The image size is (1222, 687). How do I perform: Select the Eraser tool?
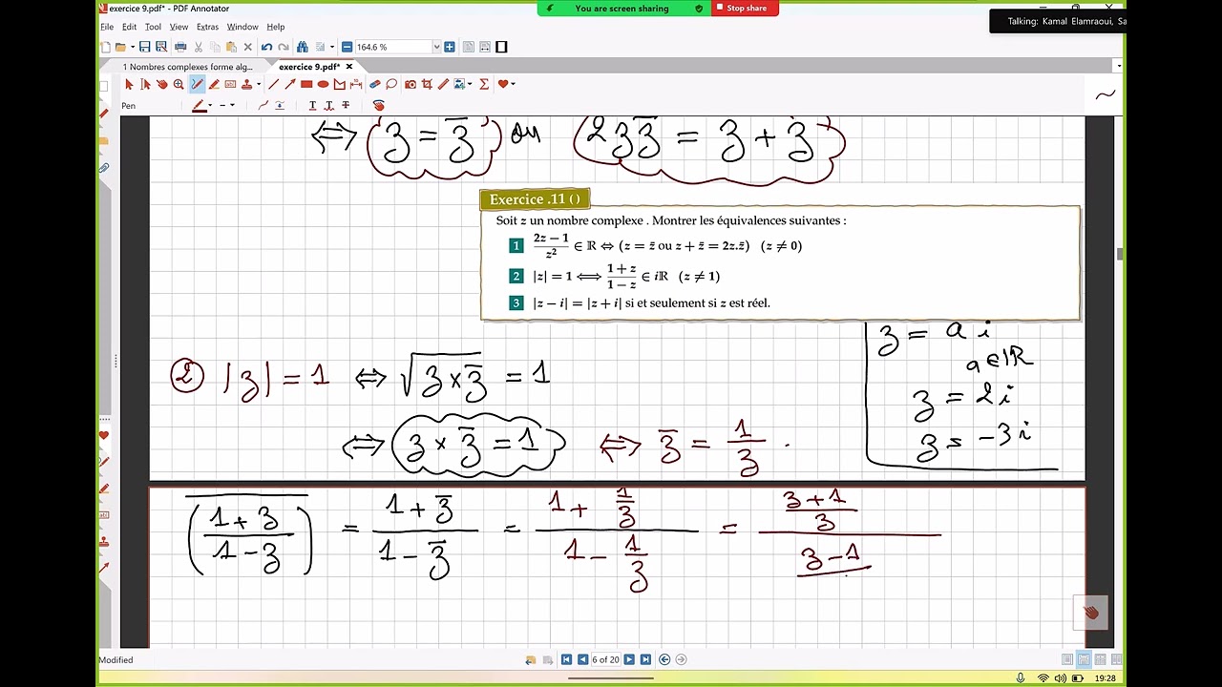[375, 84]
